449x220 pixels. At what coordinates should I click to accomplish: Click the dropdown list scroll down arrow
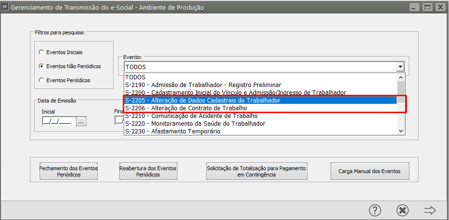[x=401, y=131]
